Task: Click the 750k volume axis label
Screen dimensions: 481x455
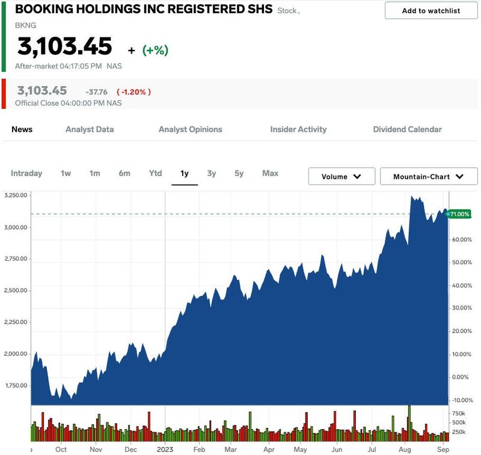Action: coord(458,413)
